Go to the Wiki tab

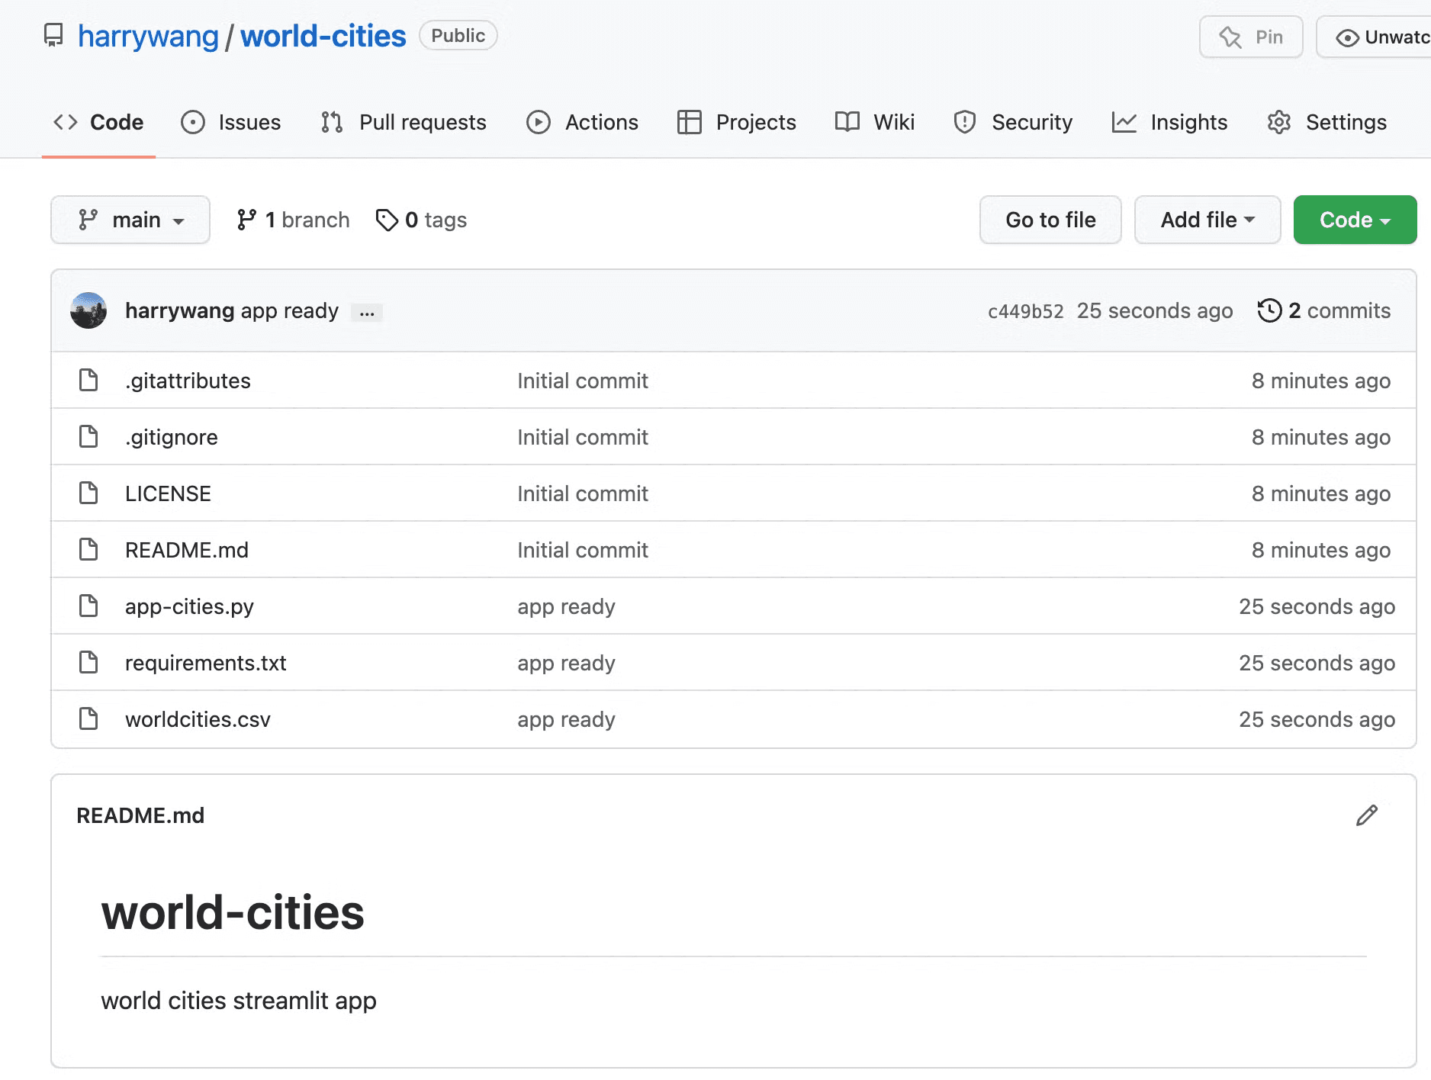(875, 122)
